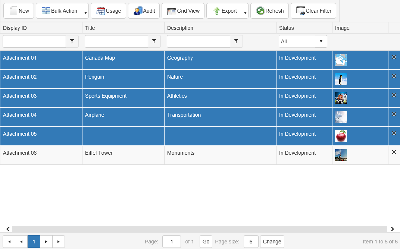
Task: Open filter options for Display ID column
Action: click(72, 41)
